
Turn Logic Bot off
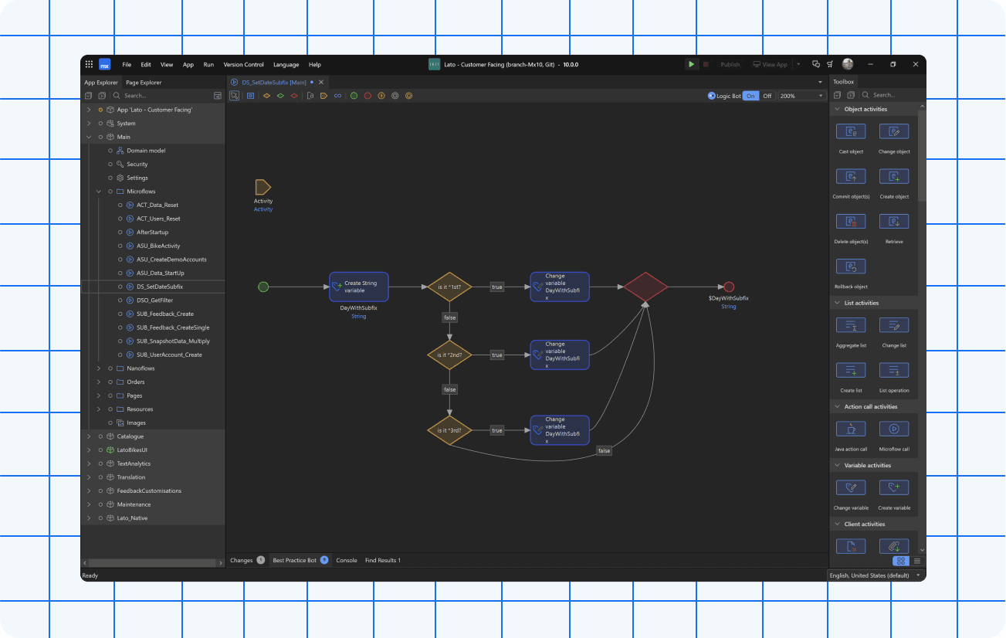[767, 96]
